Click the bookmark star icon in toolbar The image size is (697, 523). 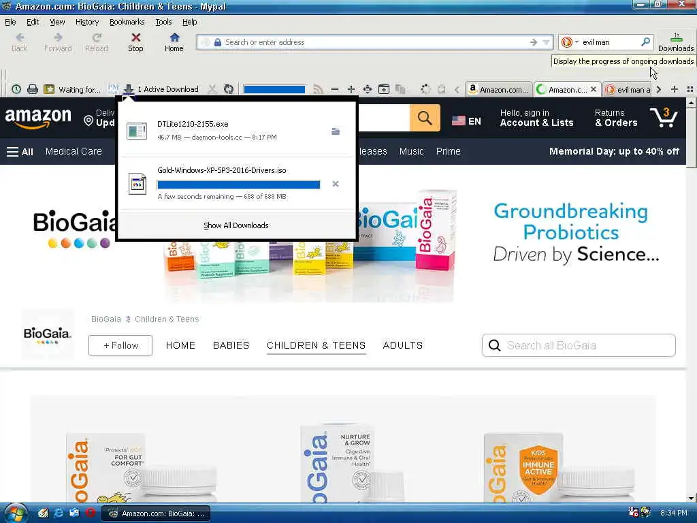tap(49, 89)
